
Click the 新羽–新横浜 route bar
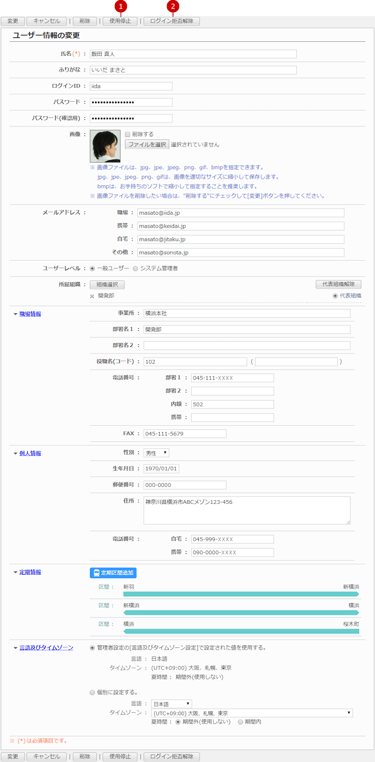click(241, 594)
